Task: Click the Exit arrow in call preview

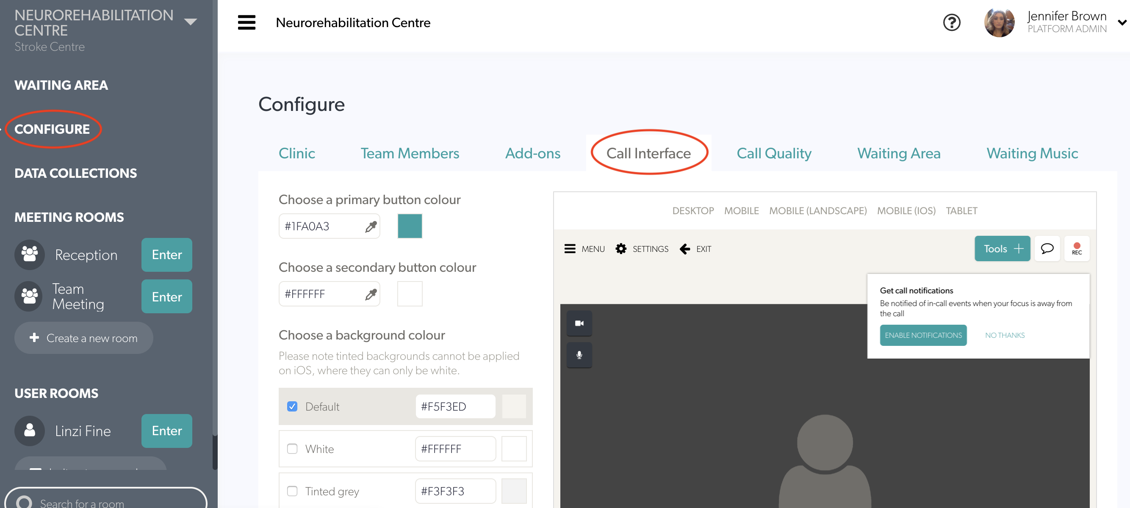Action: click(685, 248)
